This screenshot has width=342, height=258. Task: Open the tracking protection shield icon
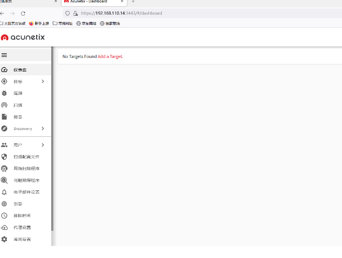(67, 13)
